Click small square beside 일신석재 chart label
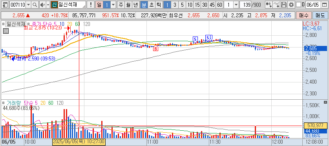 coord(4,24)
